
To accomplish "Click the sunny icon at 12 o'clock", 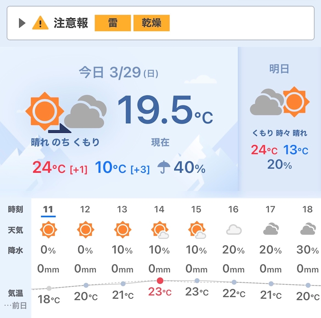I will click(85, 230).
